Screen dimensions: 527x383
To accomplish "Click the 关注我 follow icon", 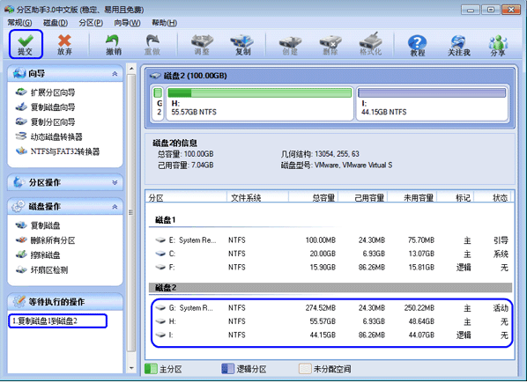I will tap(458, 45).
